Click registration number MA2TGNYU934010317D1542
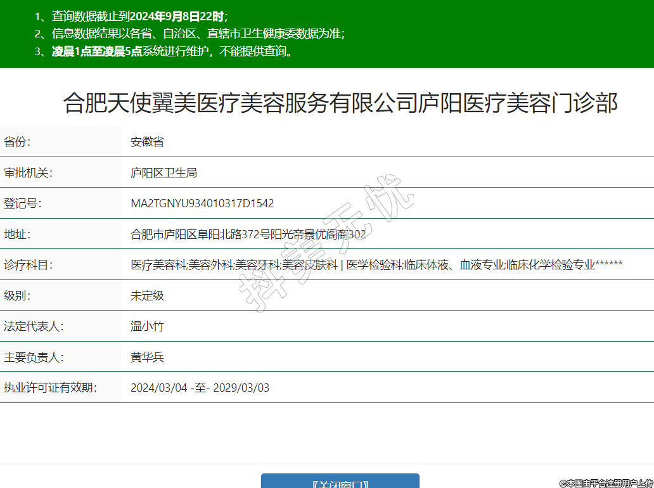Viewport: 654px width, 488px height. coord(202,203)
